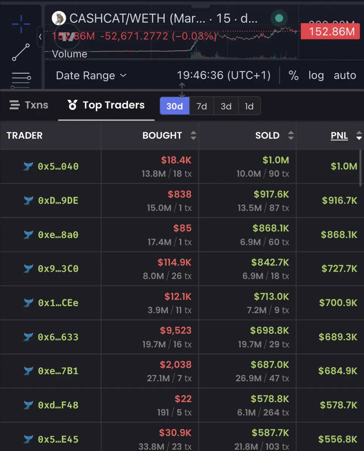The image size is (364, 451).
Task: Toggle percent scale mode
Action: point(293,76)
